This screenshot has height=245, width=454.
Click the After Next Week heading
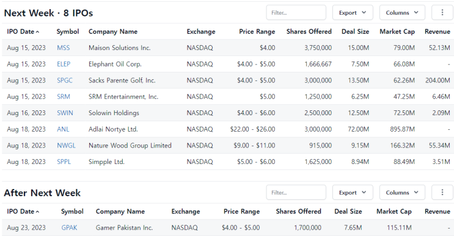(42, 193)
